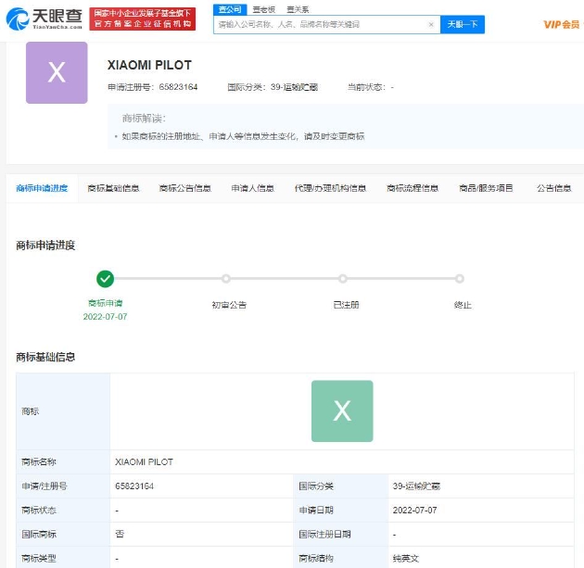Select the 查关系 search tab
Screen dimensions: 584x568
coord(297,8)
